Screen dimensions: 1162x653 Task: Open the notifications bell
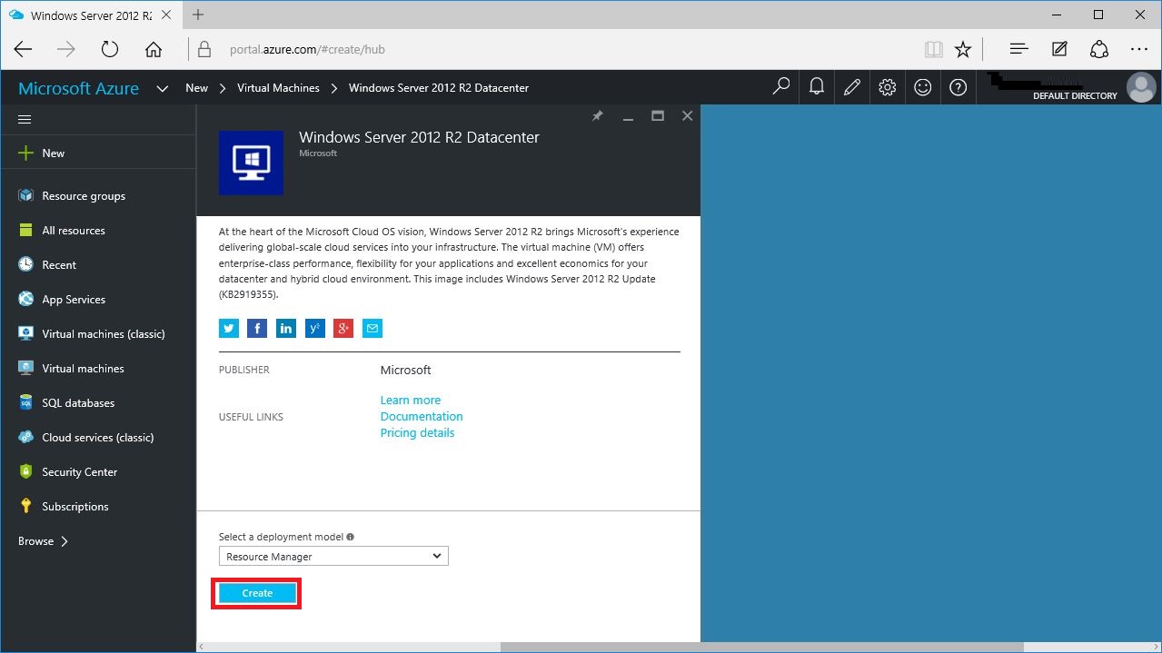click(817, 87)
